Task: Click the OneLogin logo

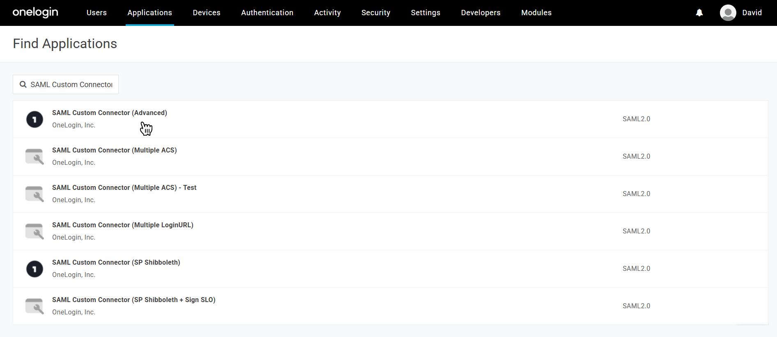Action: pyautogui.click(x=35, y=12)
